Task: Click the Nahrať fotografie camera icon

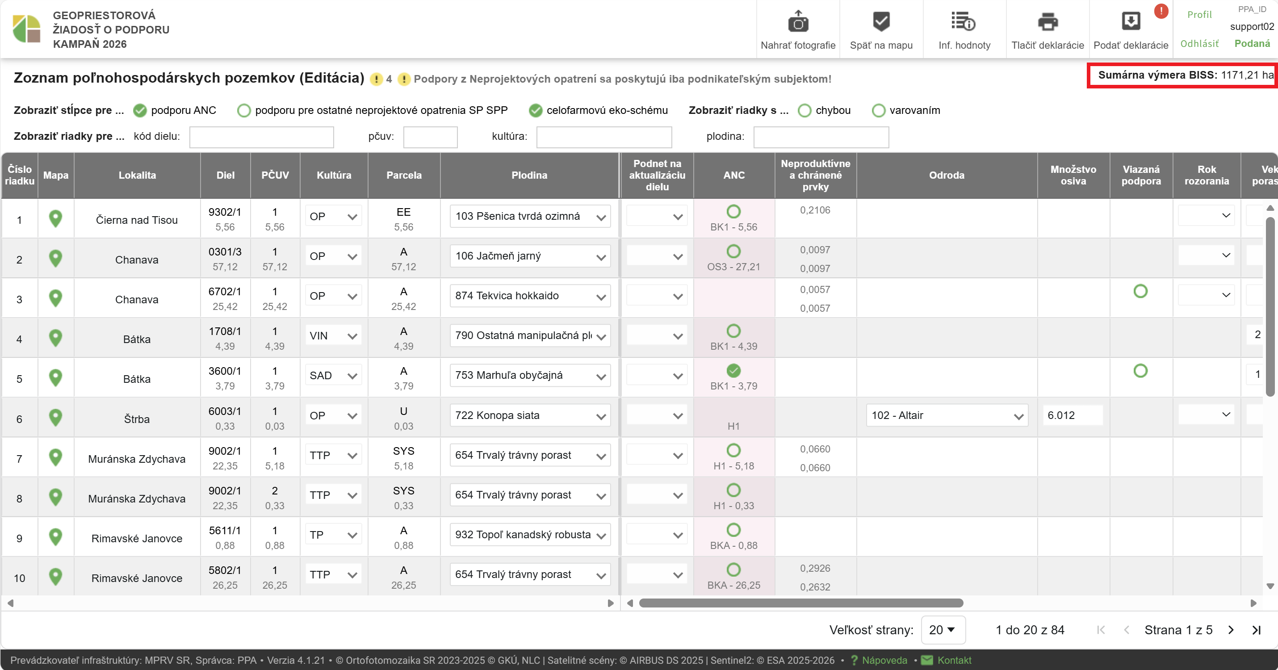Action: click(x=798, y=23)
